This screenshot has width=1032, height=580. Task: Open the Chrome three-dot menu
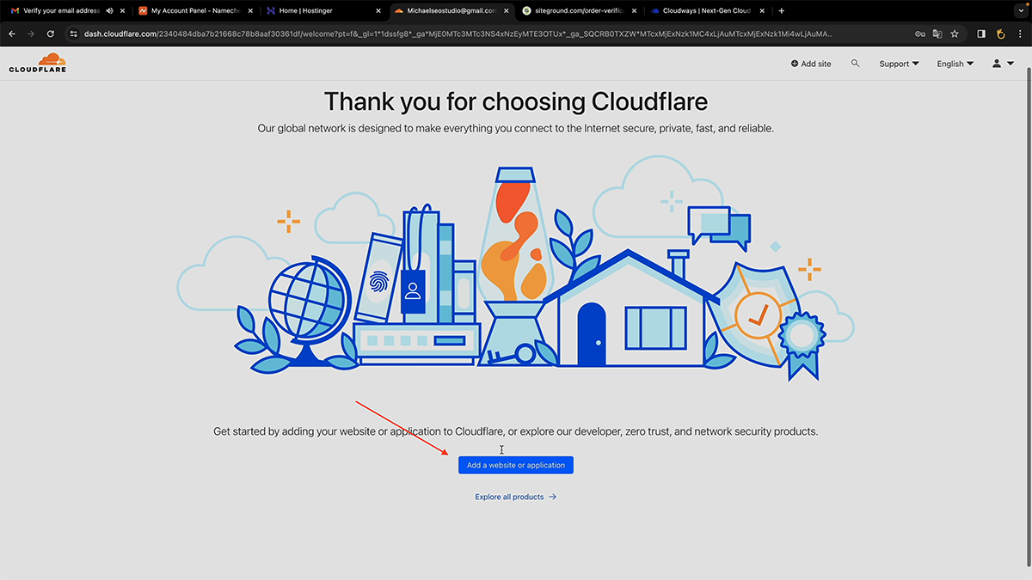tap(1020, 34)
